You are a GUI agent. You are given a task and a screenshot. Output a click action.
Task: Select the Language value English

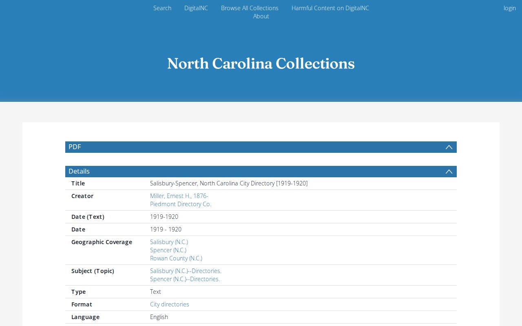click(159, 317)
